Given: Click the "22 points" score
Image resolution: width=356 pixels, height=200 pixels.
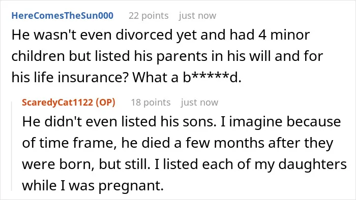Looking at the screenshot, I should coord(149,16).
